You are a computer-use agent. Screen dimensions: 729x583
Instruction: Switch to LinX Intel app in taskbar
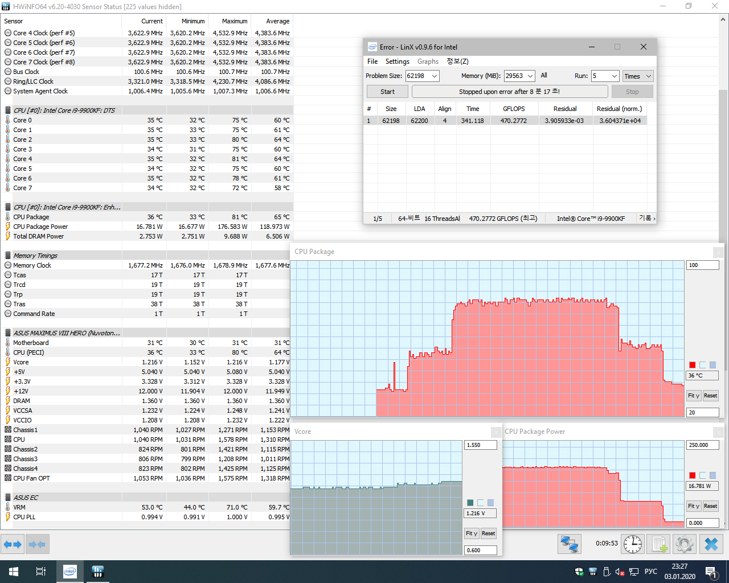(x=70, y=572)
